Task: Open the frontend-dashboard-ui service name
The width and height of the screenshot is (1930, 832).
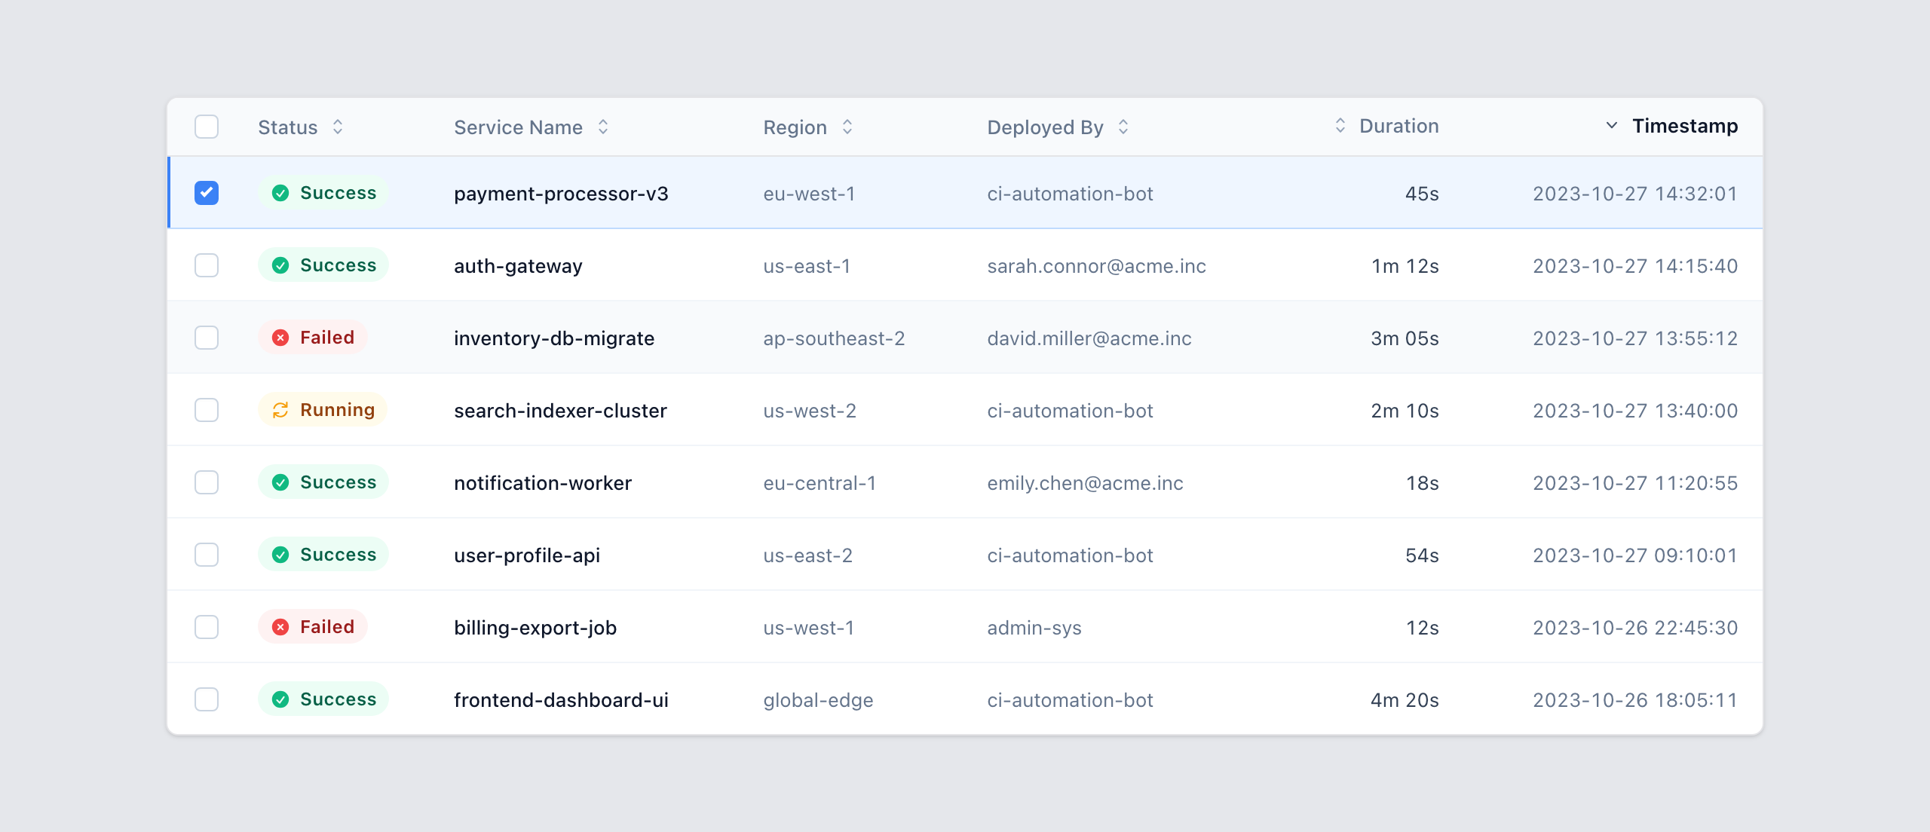Action: point(561,700)
